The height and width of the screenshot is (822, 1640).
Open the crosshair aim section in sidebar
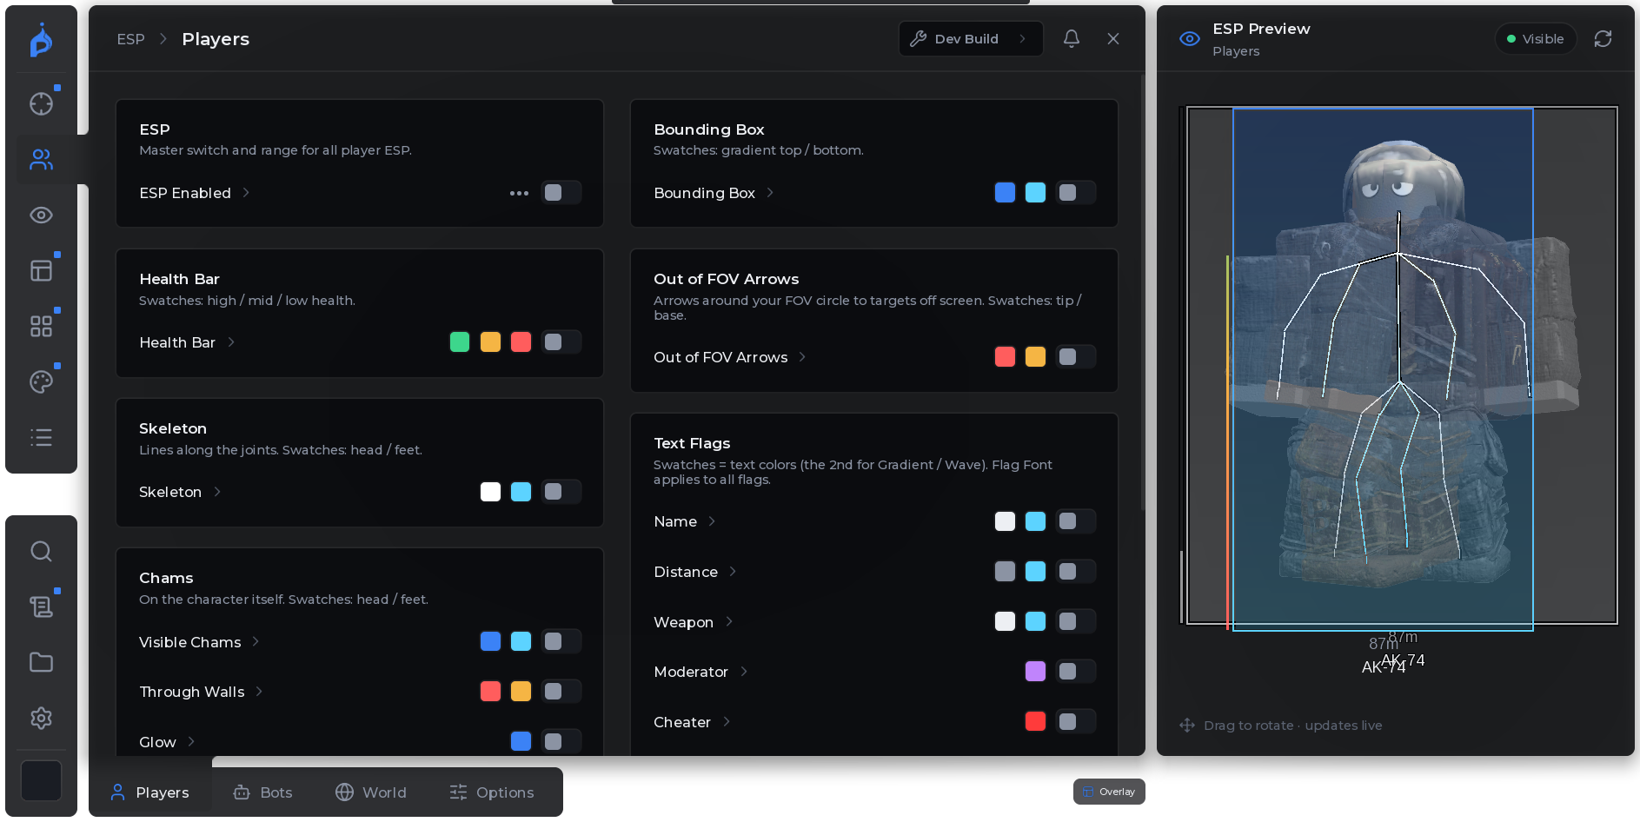(41, 103)
